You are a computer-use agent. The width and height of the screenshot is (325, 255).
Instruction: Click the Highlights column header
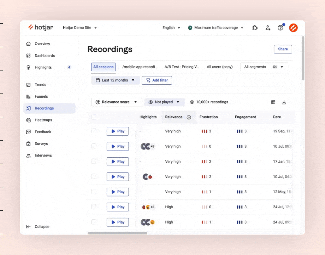pyautogui.click(x=148, y=117)
